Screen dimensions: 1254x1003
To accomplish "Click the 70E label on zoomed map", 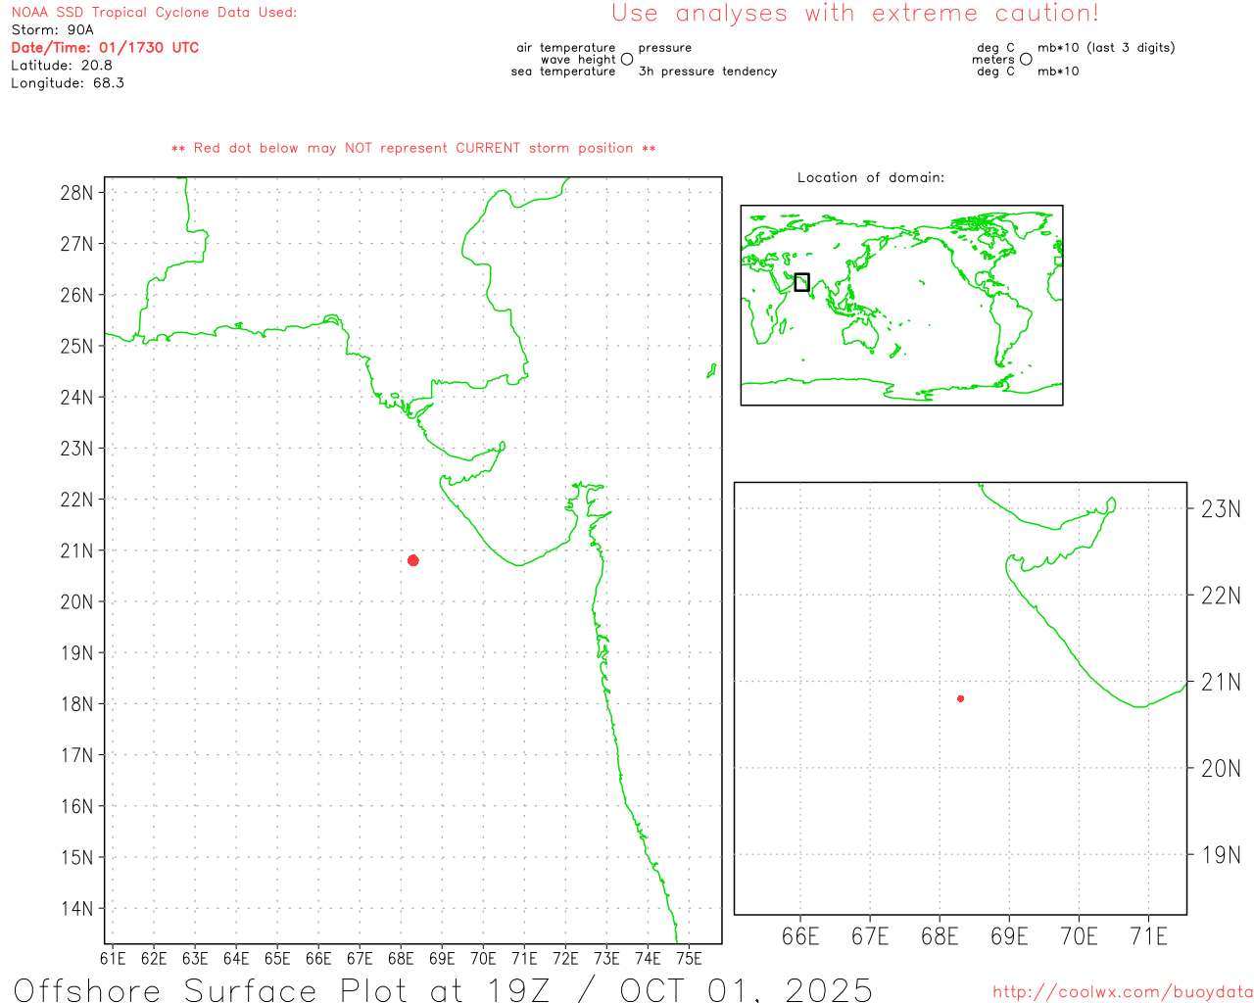I will (1079, 937).
